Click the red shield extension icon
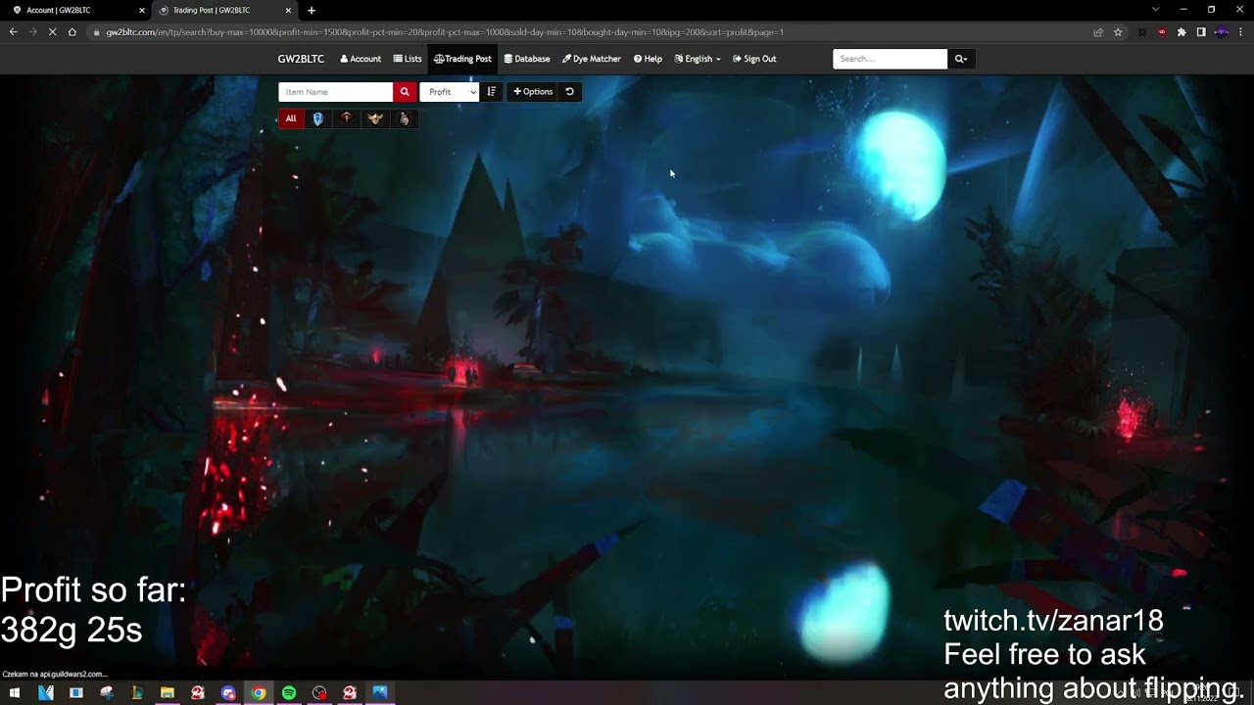 [x=1163, y=32]
